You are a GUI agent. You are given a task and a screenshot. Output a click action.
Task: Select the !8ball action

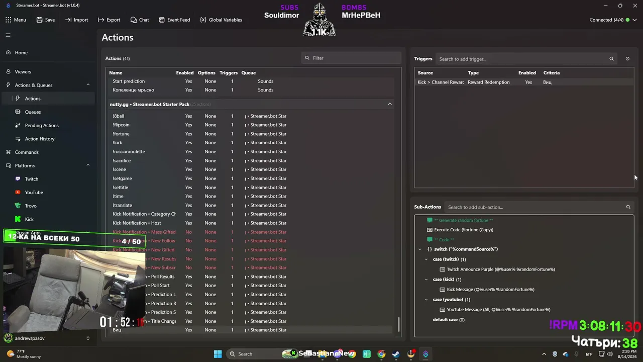(x=252, y=116)
